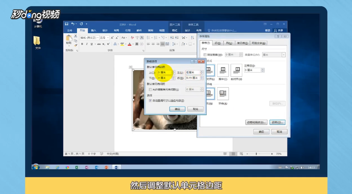Click the Subscript icon
This screenshot has width=352, height=194.
(x=104, y=44)
